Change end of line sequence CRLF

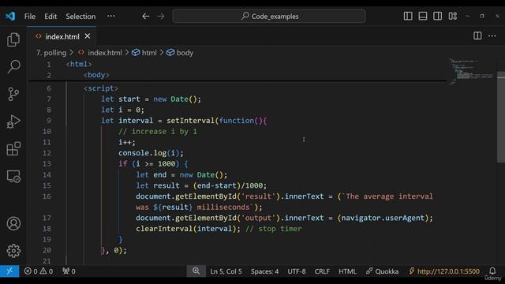(322, 271)
